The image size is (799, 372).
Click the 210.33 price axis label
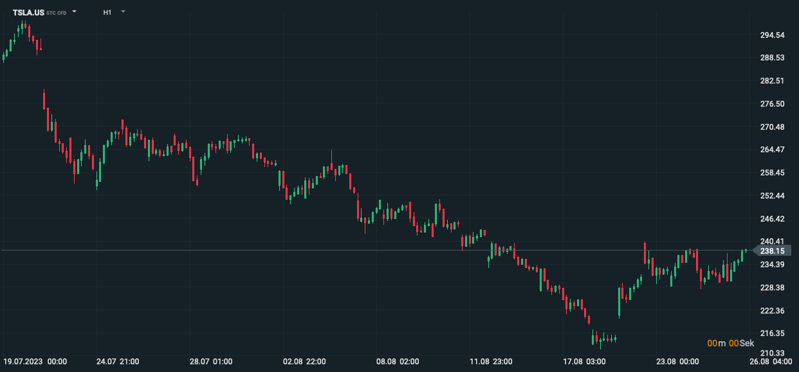point(772,353)
